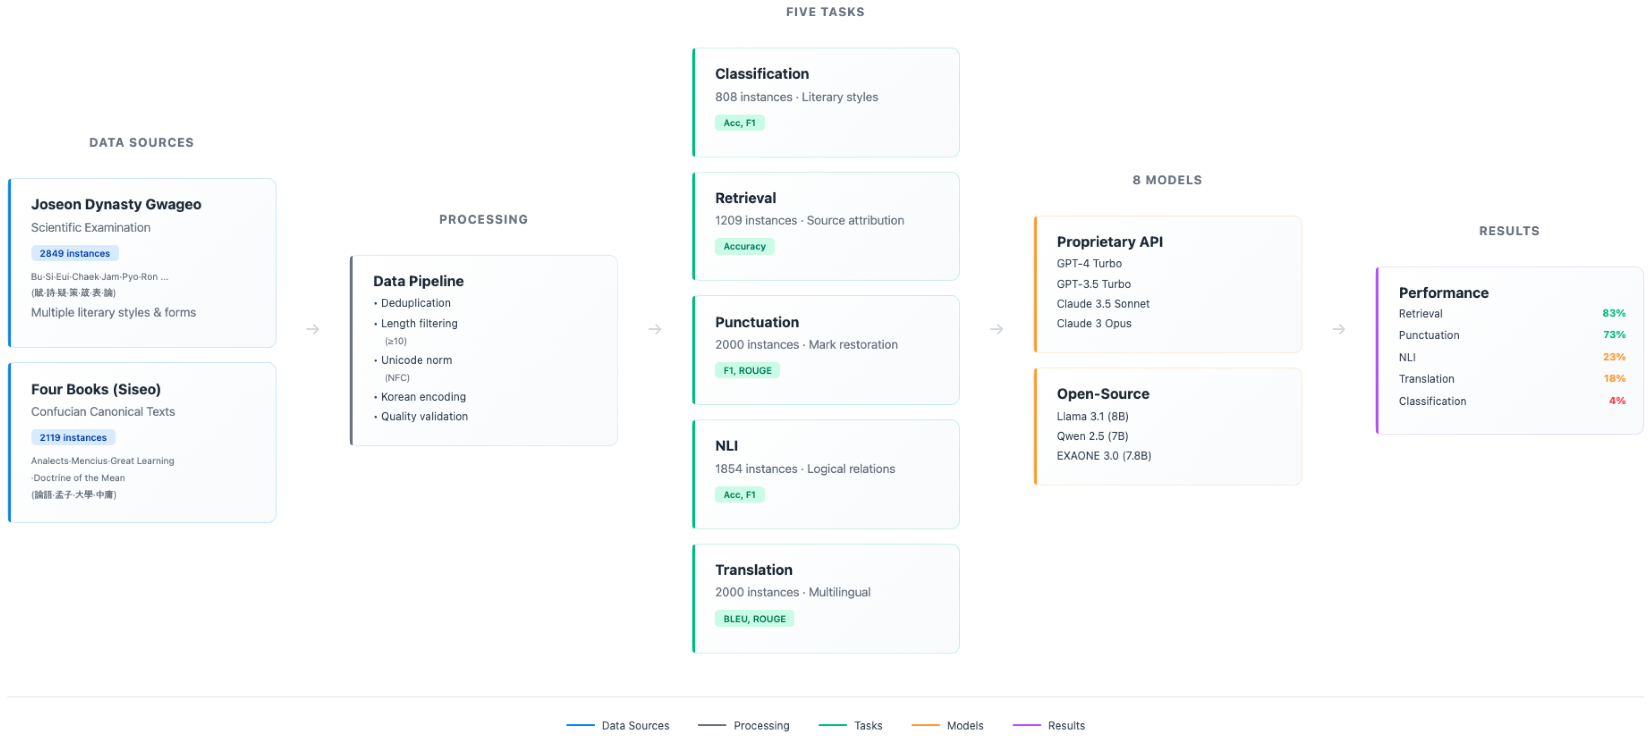Image resolution: width=1650 pixels, height=736 pixels.
Task: Click the BLEU, ROUGE tag under Translation
Action: tap(754, 619)
